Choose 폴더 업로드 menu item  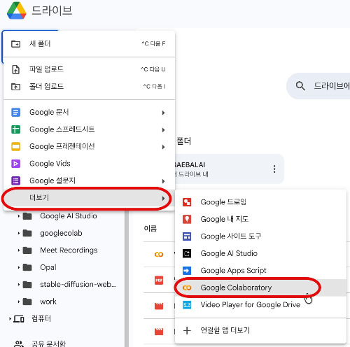click(89, 87)
